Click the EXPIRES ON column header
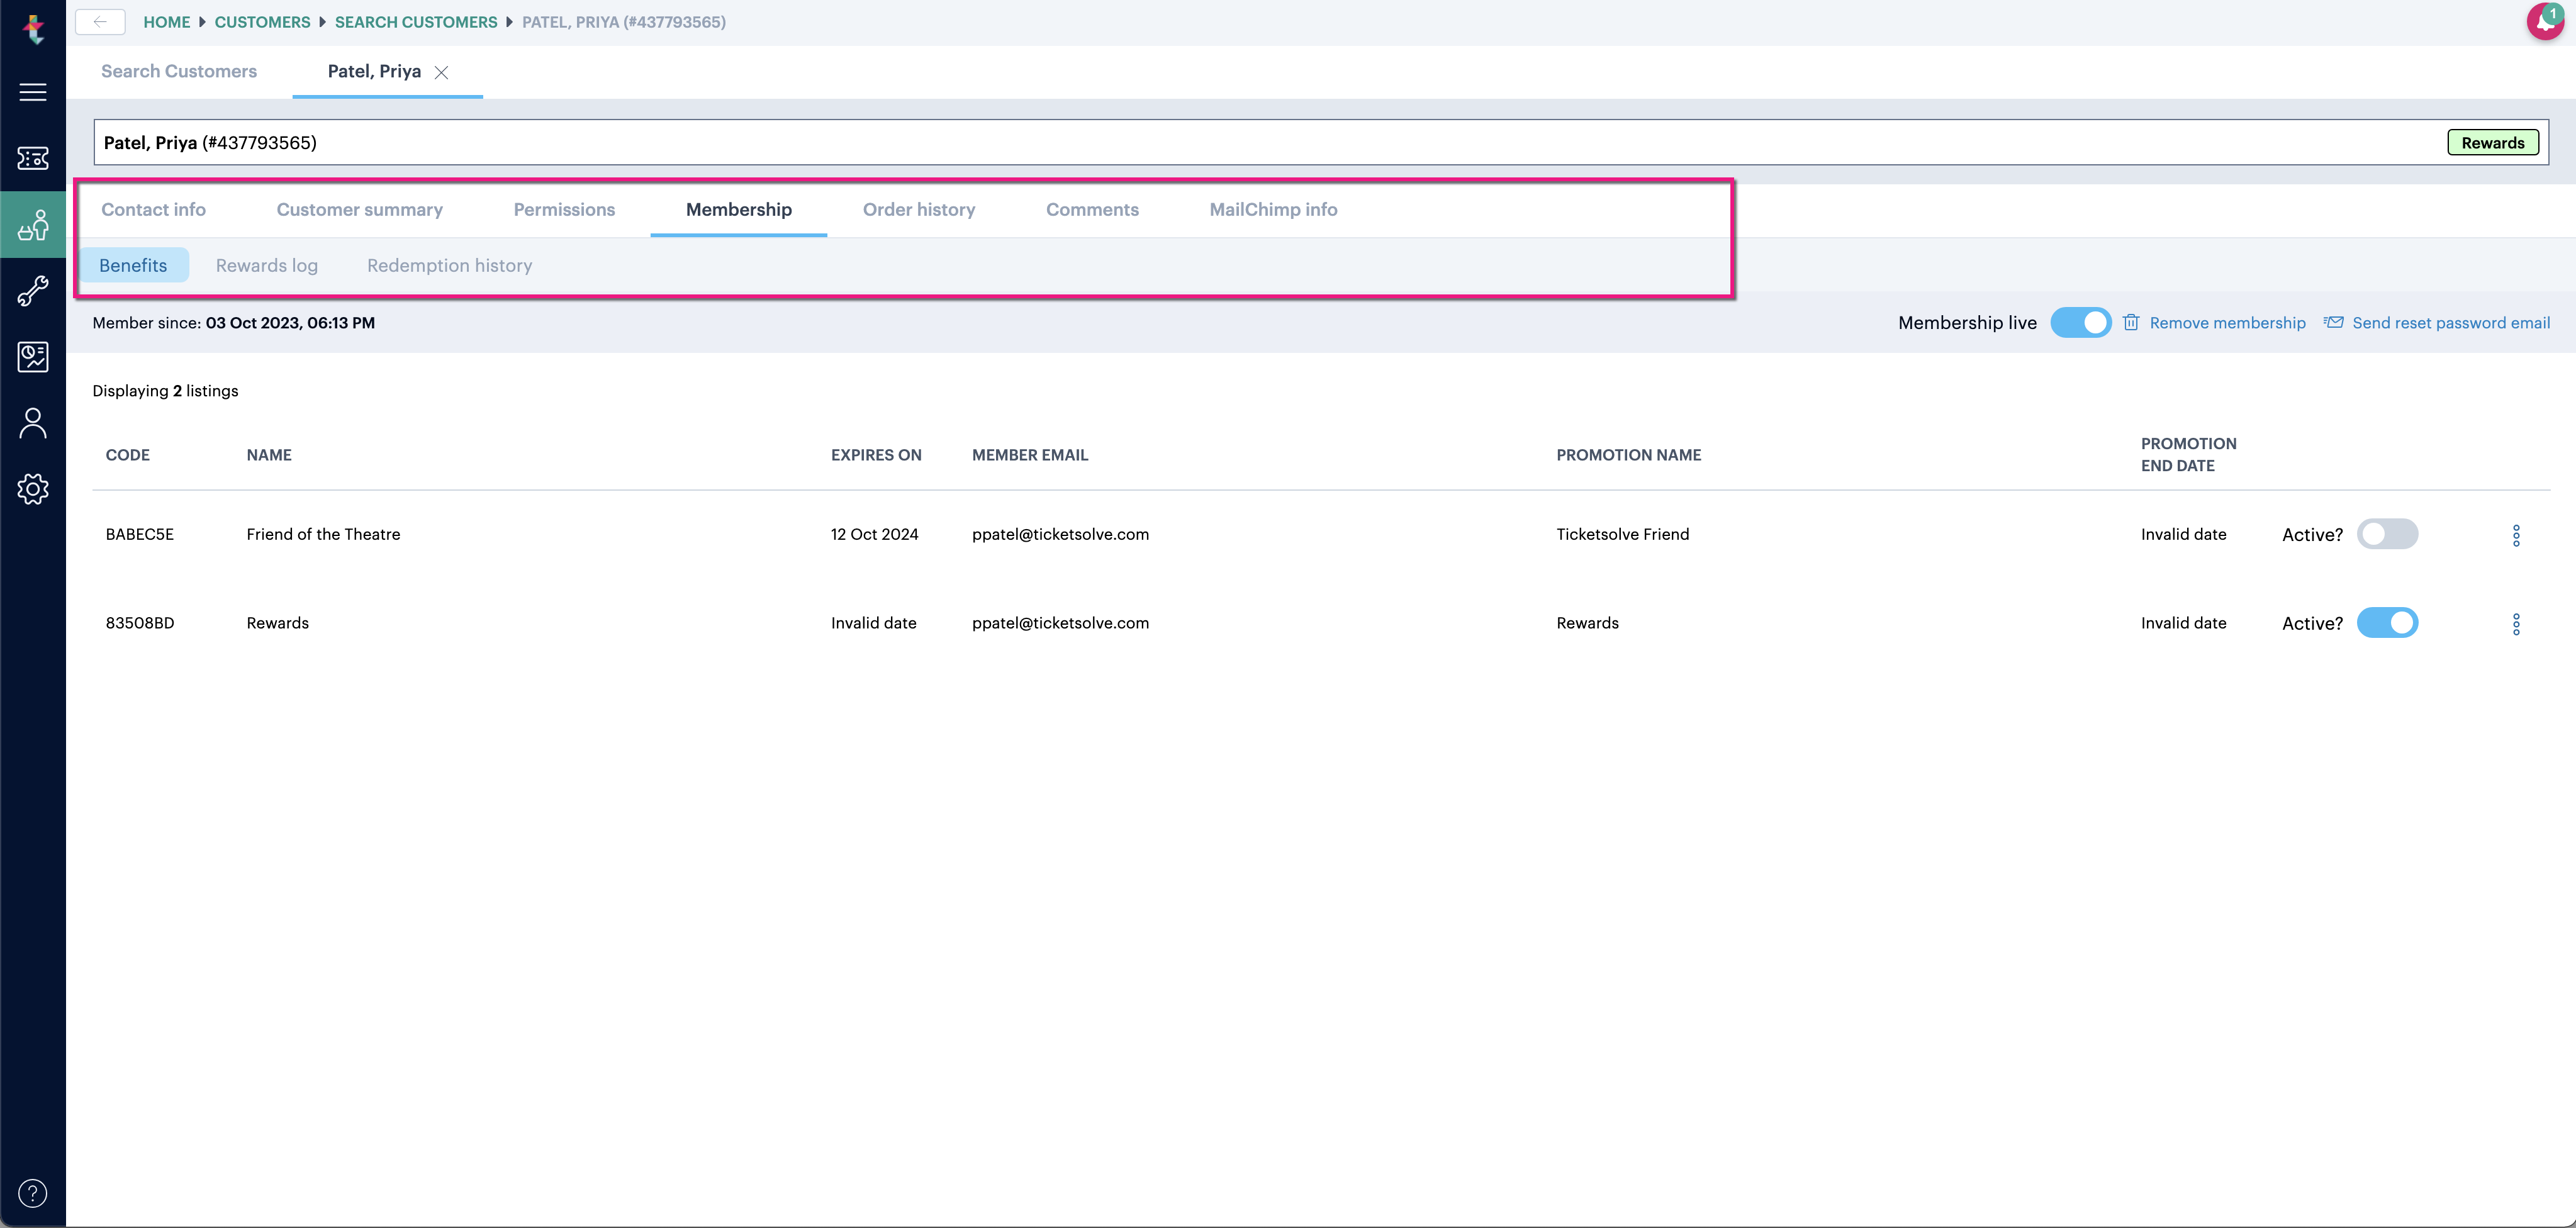Image resolution: width=2576 pixels, height=1228 pixels. pos(876,454)
